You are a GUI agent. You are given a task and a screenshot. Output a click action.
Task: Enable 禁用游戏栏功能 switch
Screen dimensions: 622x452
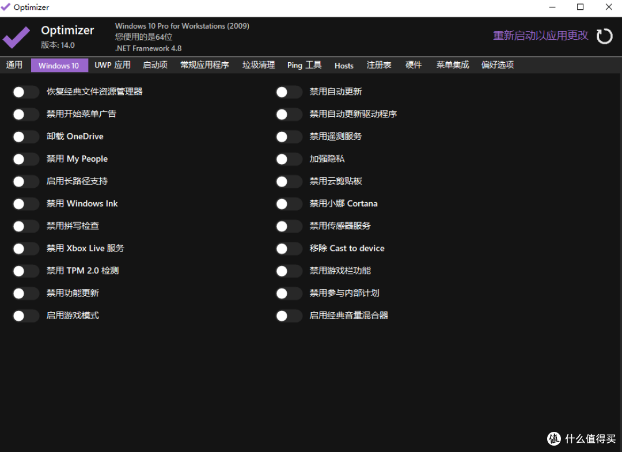(x=289, y=271)
